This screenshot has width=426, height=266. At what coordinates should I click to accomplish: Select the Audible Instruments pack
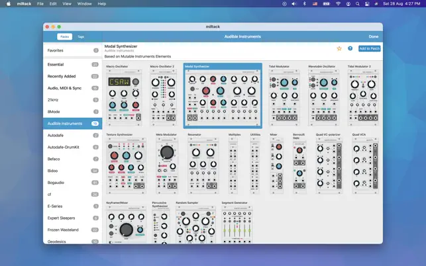pos(72,124)
